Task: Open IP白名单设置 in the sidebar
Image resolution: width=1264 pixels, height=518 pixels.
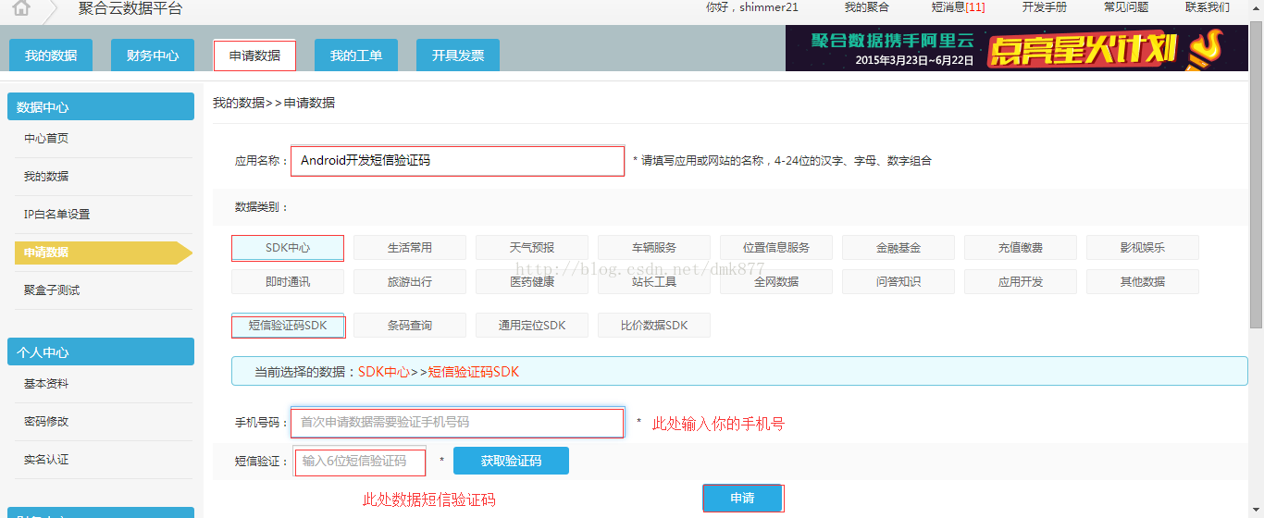Action: pos(57,215)
